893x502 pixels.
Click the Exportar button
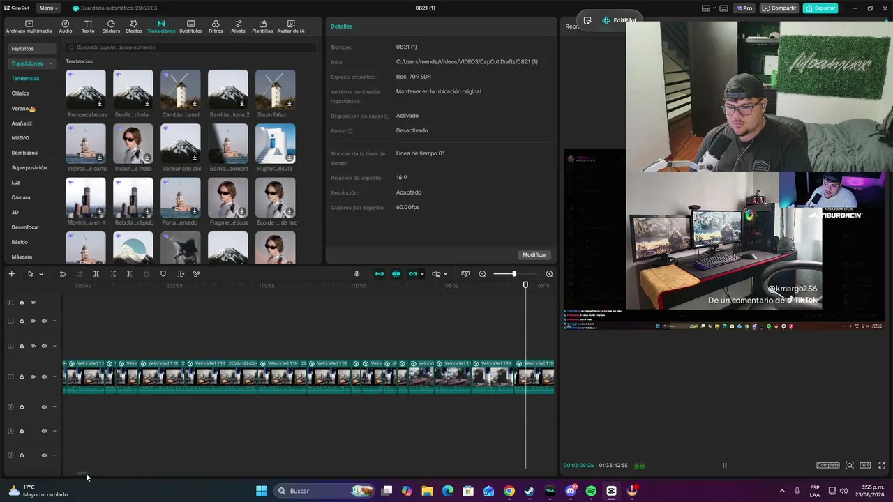click(820, 8)
